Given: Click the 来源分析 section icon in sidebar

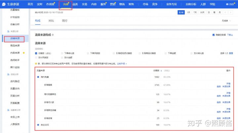Looking at the screenshot, I should [8, 31].
